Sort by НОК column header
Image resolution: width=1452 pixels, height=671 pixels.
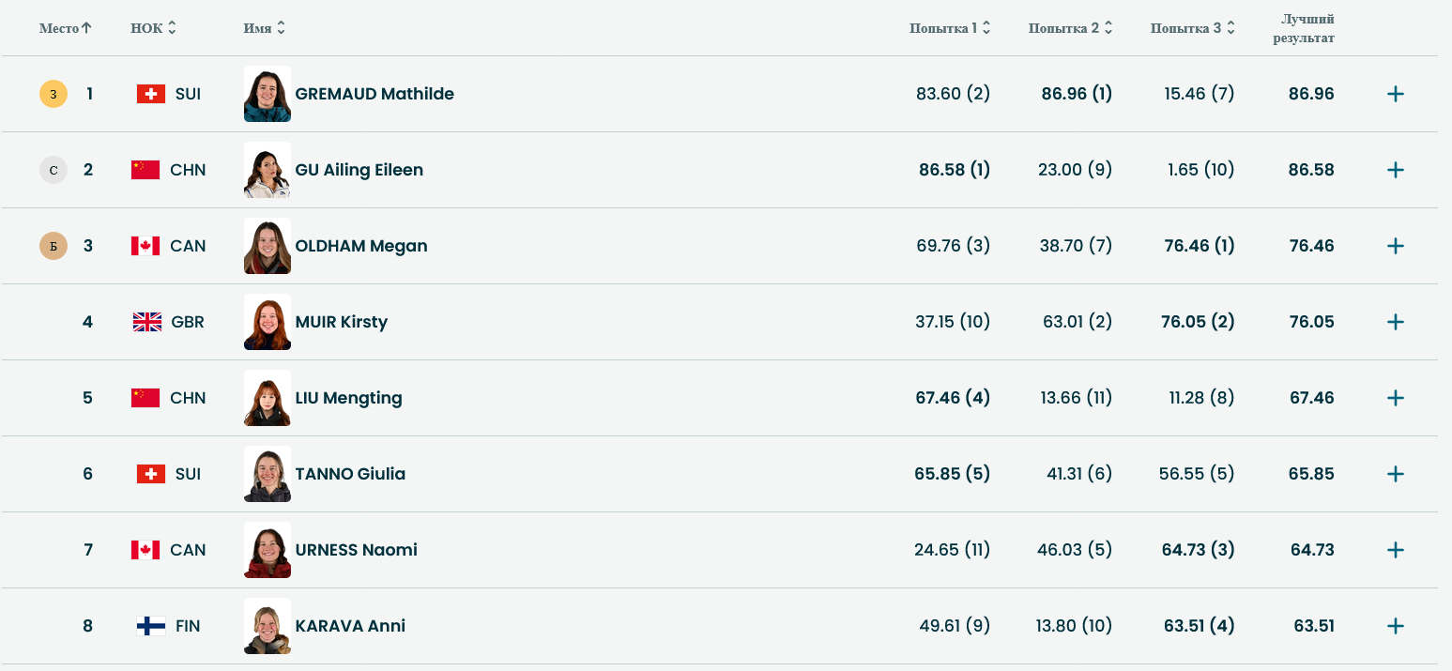click(153, 28)
